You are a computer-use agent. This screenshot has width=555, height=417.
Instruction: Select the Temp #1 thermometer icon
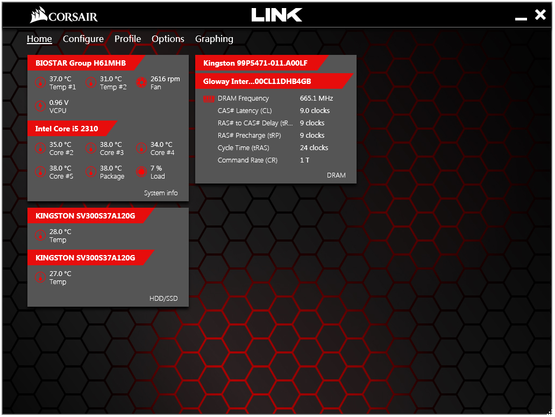tap(41, 83)
